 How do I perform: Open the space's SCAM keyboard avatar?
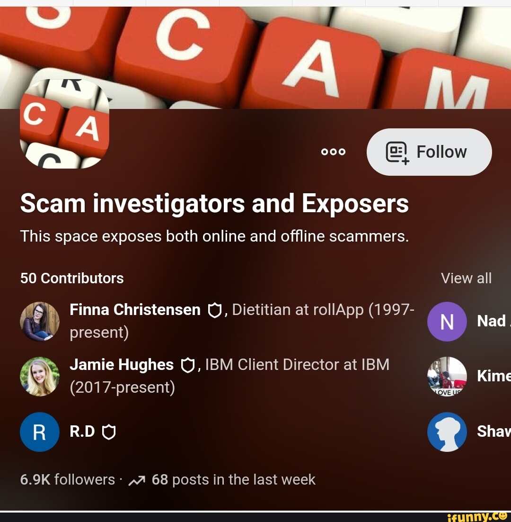64,124
